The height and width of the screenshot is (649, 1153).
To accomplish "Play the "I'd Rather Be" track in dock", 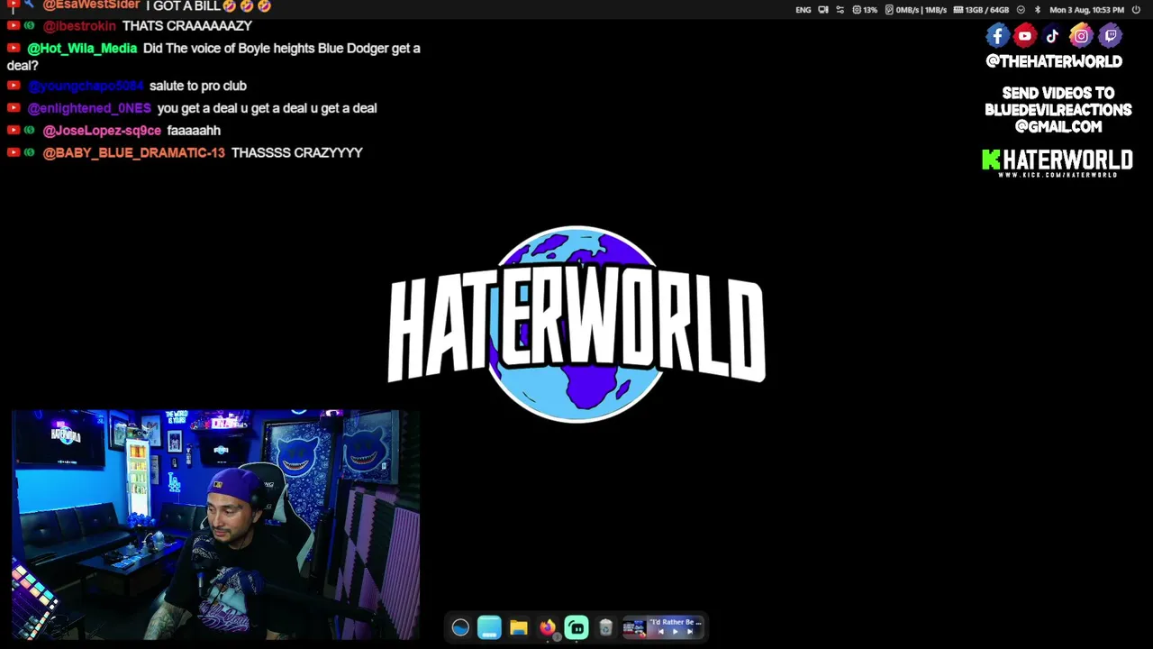I will click(x=676, y=632).
